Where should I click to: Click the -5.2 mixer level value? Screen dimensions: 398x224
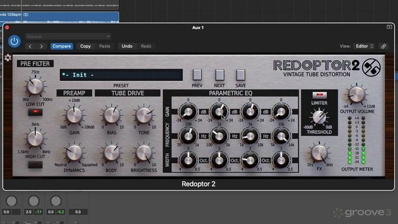tap(60, 212)
